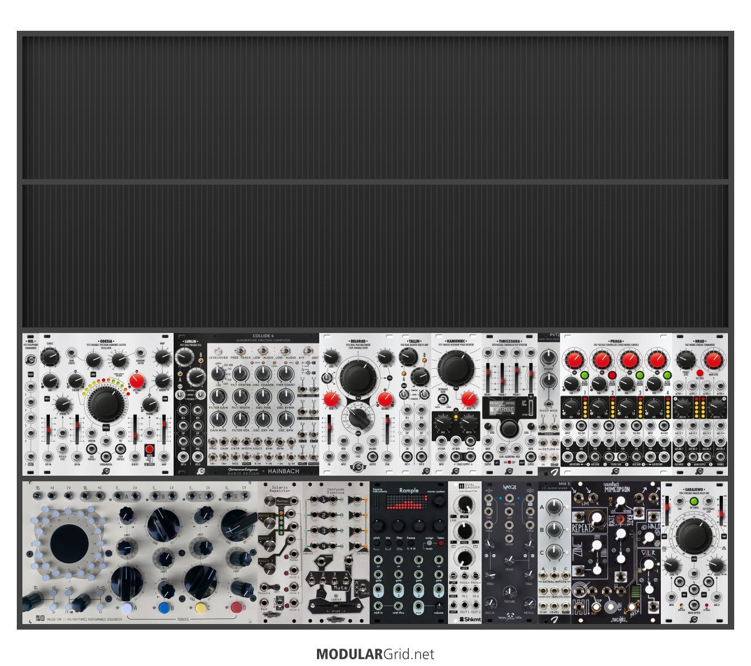Screen dimensions: 751x666
Task: Open the MODULARGrid.net logo link
Action: pos(375,654)
